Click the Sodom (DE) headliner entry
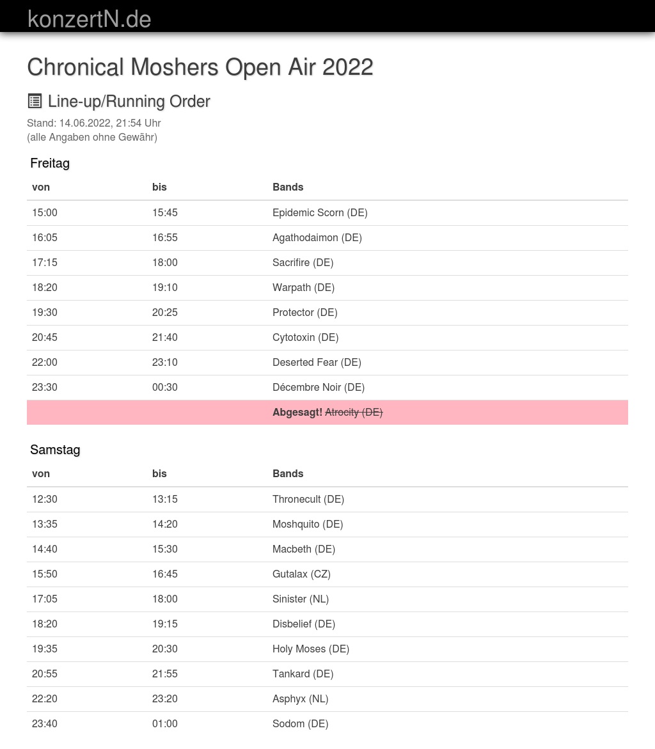 [300, 724]
